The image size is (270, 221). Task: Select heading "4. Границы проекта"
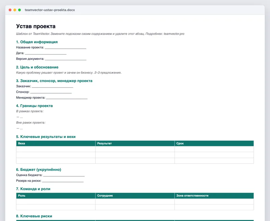pyautogui.click(x=34, y=106)
